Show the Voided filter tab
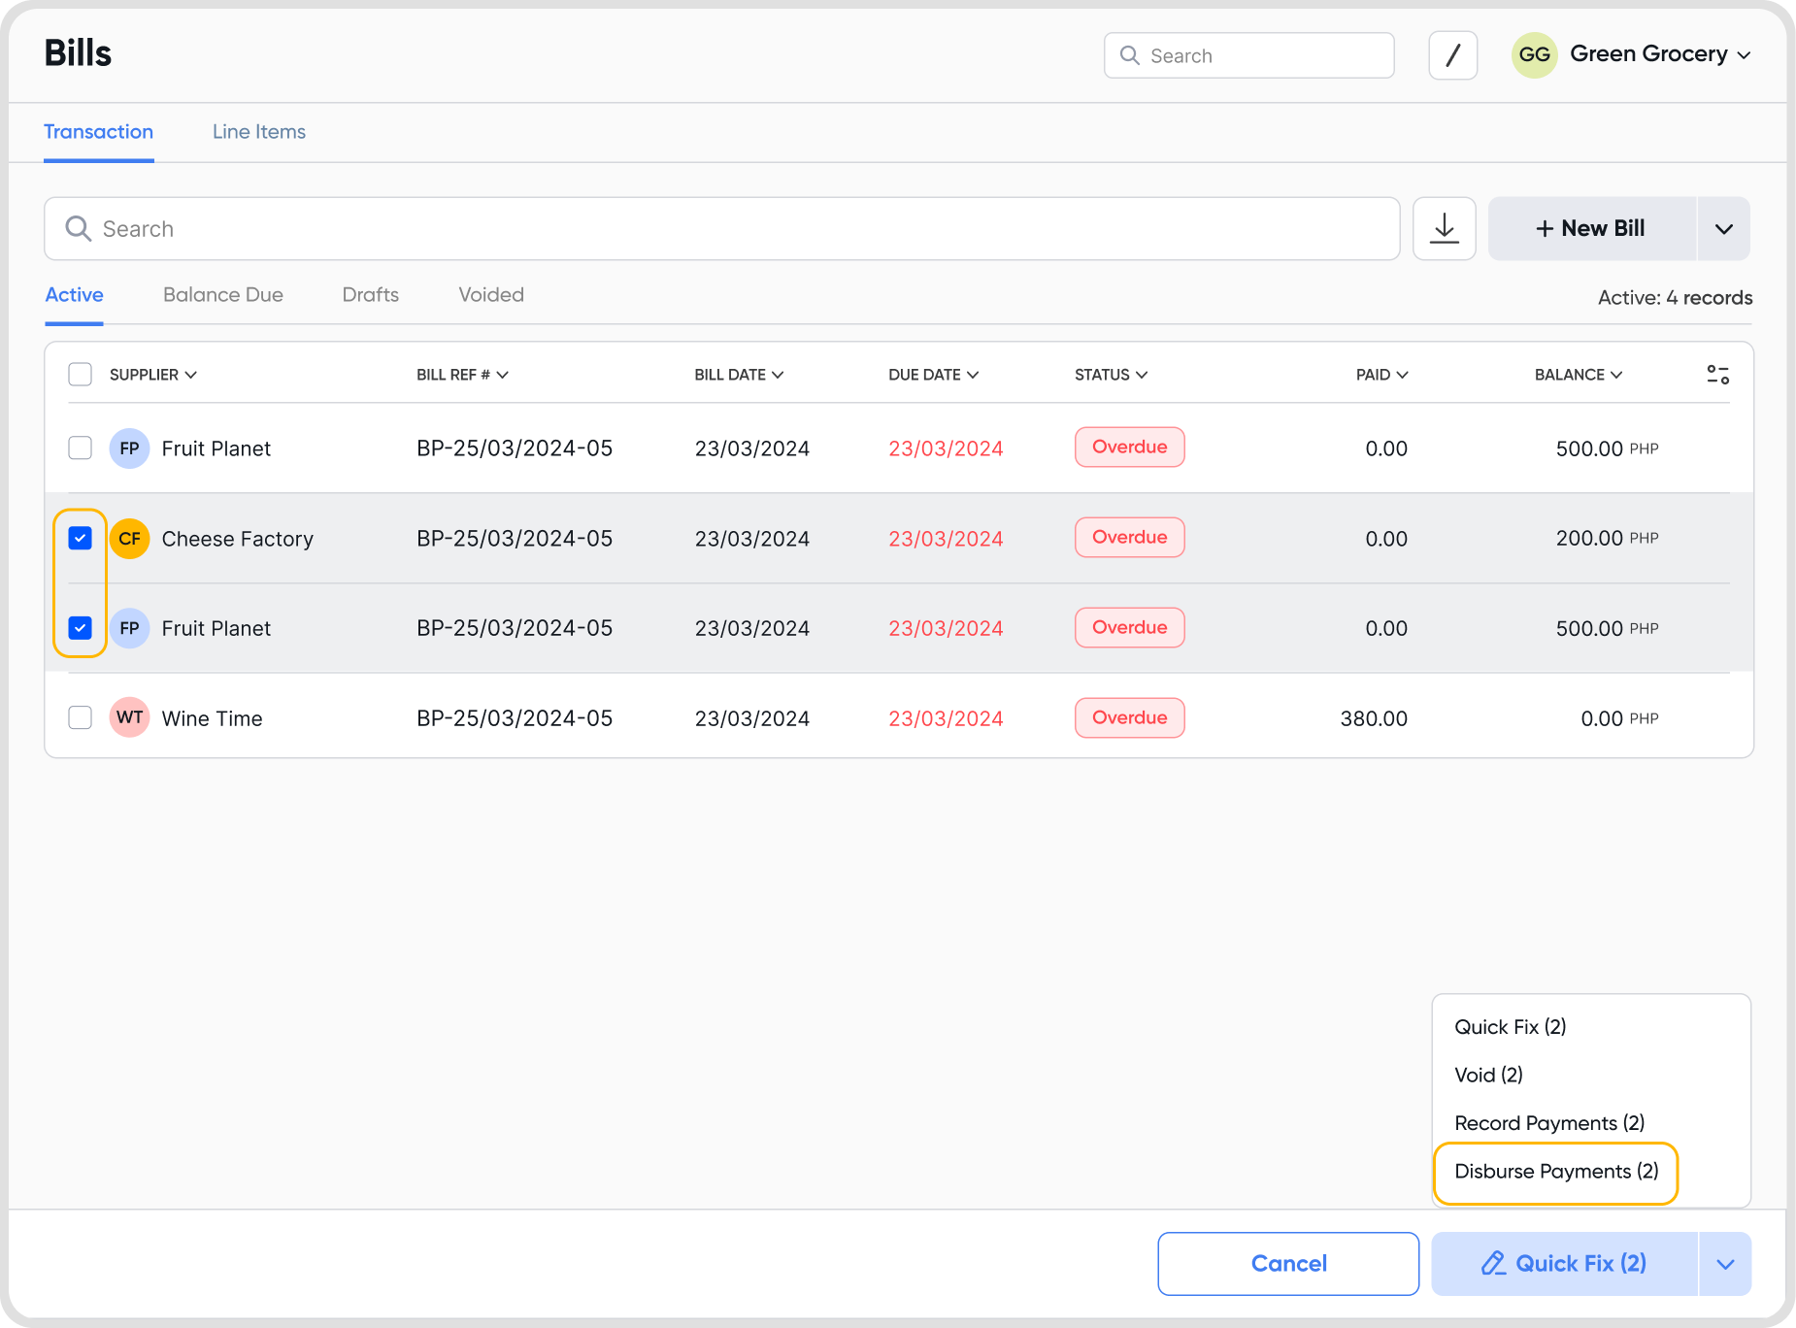 [491, 295]
